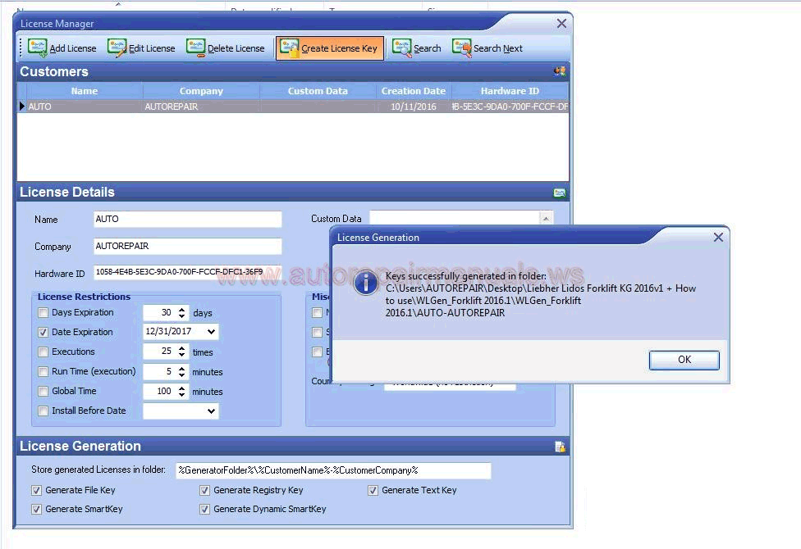The height and width of the screenshot is (549, 801).
Task: Sort customers by Creation Date column
Action: (x=413, y=91)
